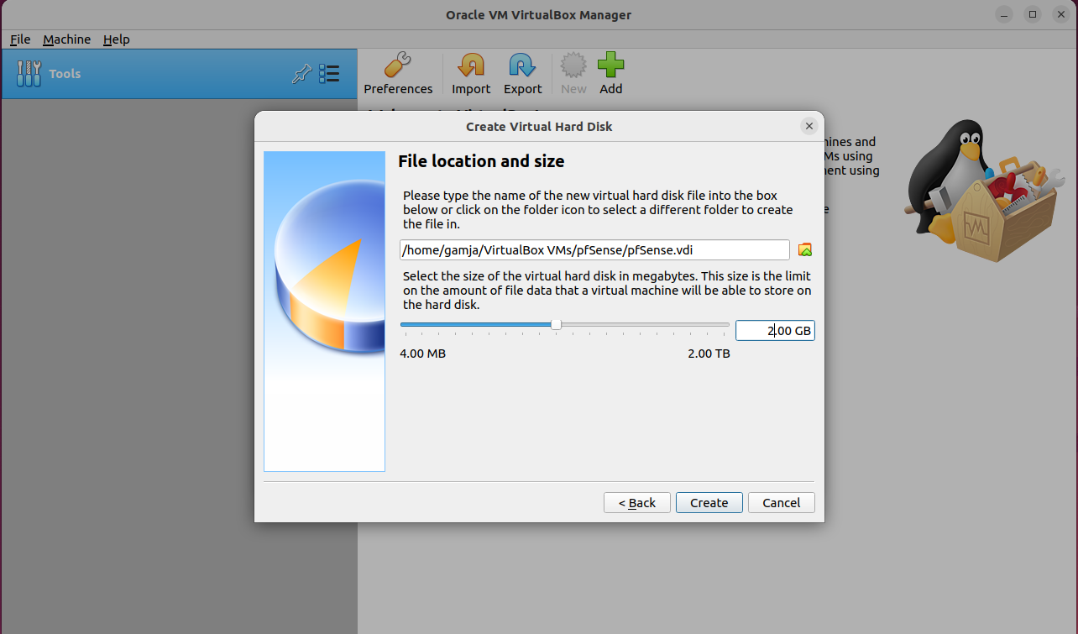This screenshot has width=1078, height=634.
Task: Click the disk file path text field
Action: [594, 249]
